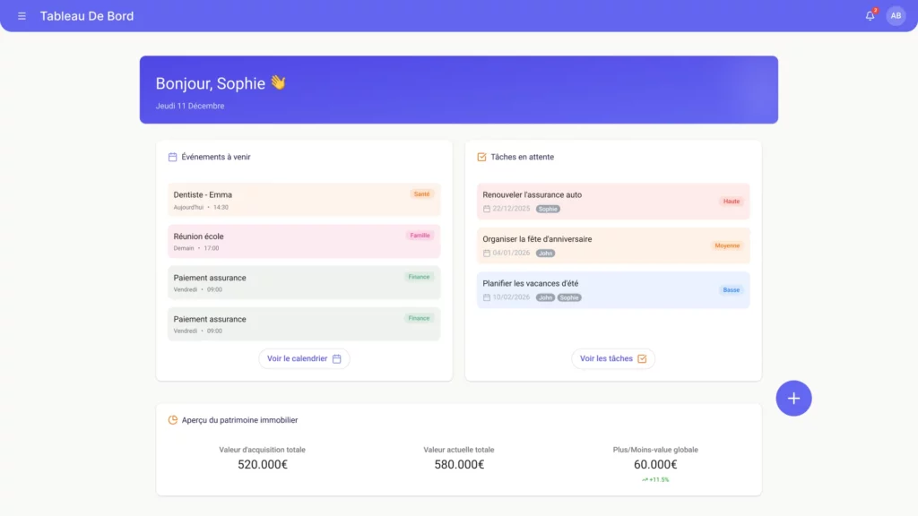Open Planifier les vacances d'été task

[x=613, y=290]
